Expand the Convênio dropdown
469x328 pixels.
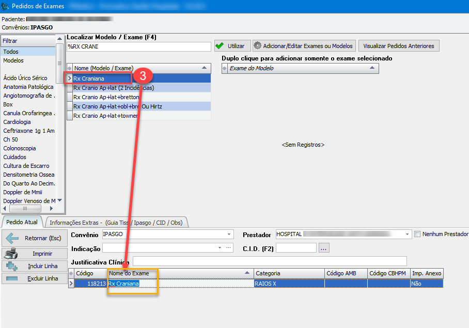pyautogui.click(x=229, y=234)
